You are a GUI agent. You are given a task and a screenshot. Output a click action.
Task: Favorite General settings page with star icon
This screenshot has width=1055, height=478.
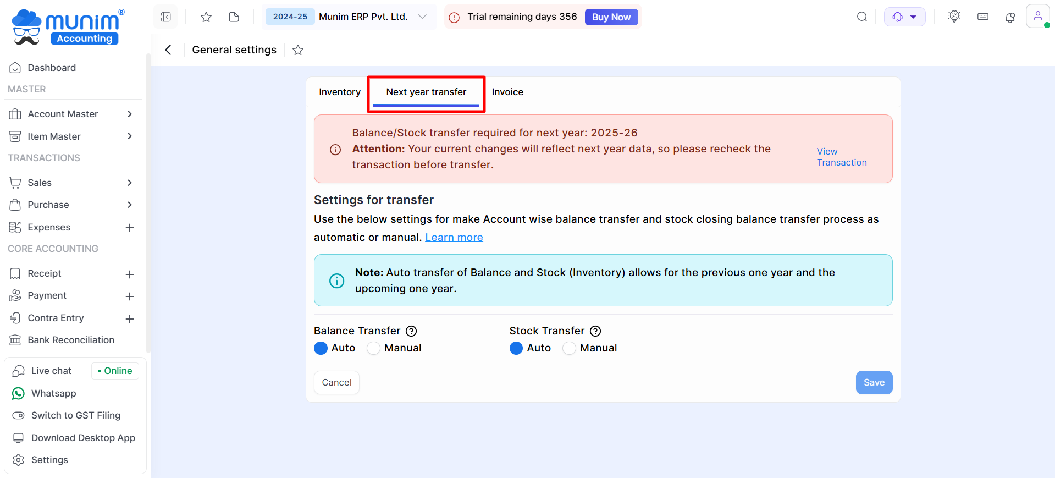click(x=298, y=50)
